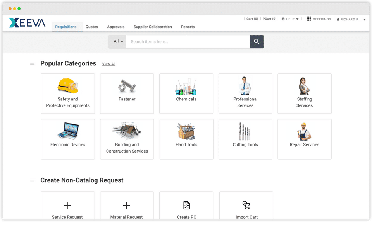Switch to the Quotes tab
The image size is (372, 226).
point(92,27)
